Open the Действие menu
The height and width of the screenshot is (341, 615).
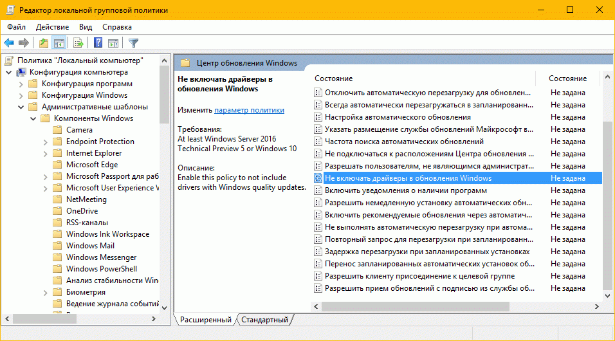click(x=52, y=27)
